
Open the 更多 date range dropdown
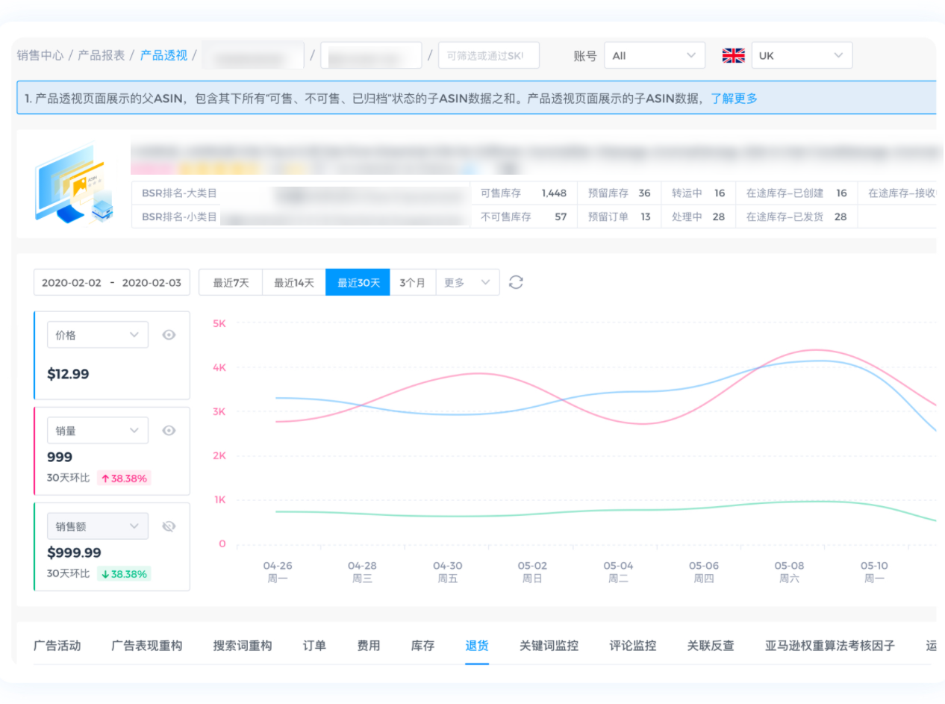[x=467, y=283]
